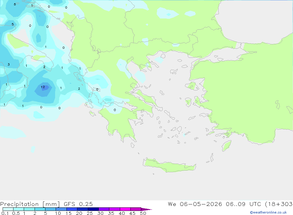293x215 pixels.
Task: Click the '35' legend scale label
Action: pyautogui.click(x=111, y=213)
